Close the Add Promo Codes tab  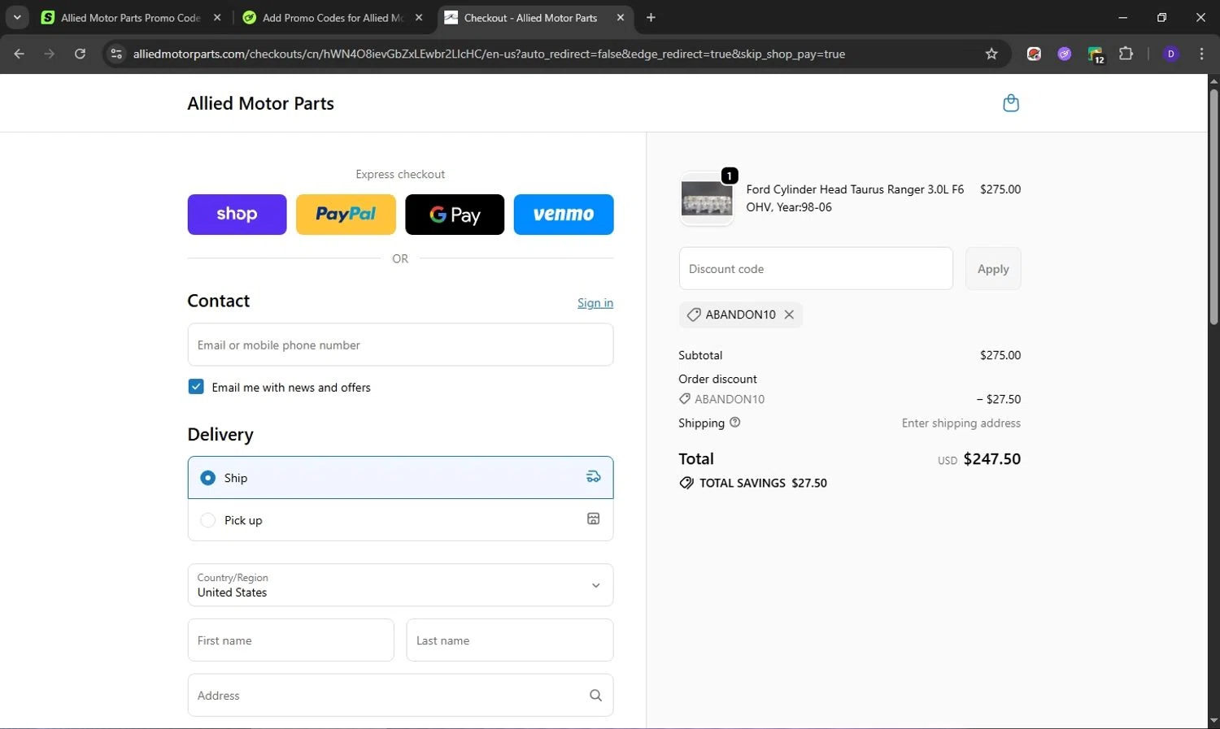pyautogui.click(x=419, y=17)
